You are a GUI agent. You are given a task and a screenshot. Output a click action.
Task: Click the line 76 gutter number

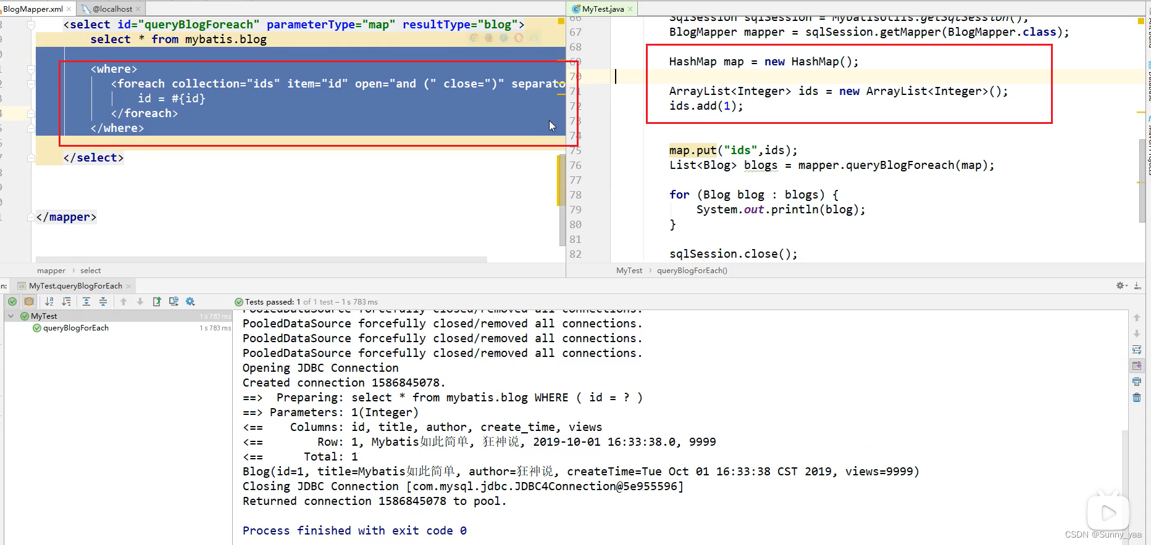(575, 165)
